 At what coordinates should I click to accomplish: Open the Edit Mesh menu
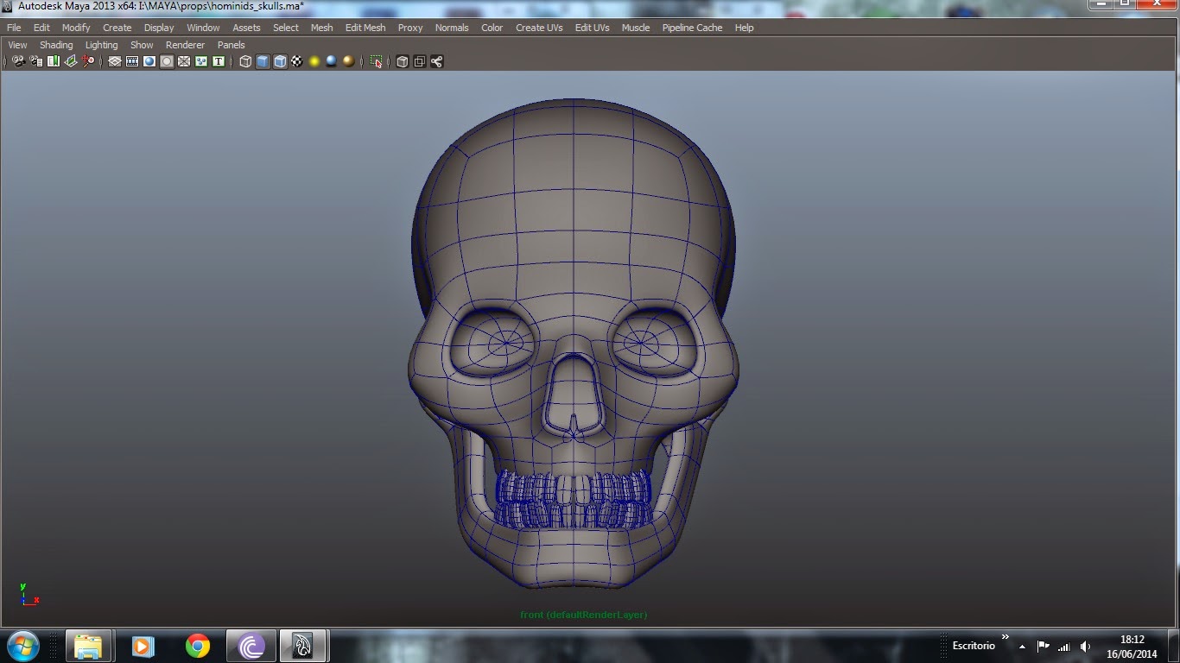[x=365, y=28]
